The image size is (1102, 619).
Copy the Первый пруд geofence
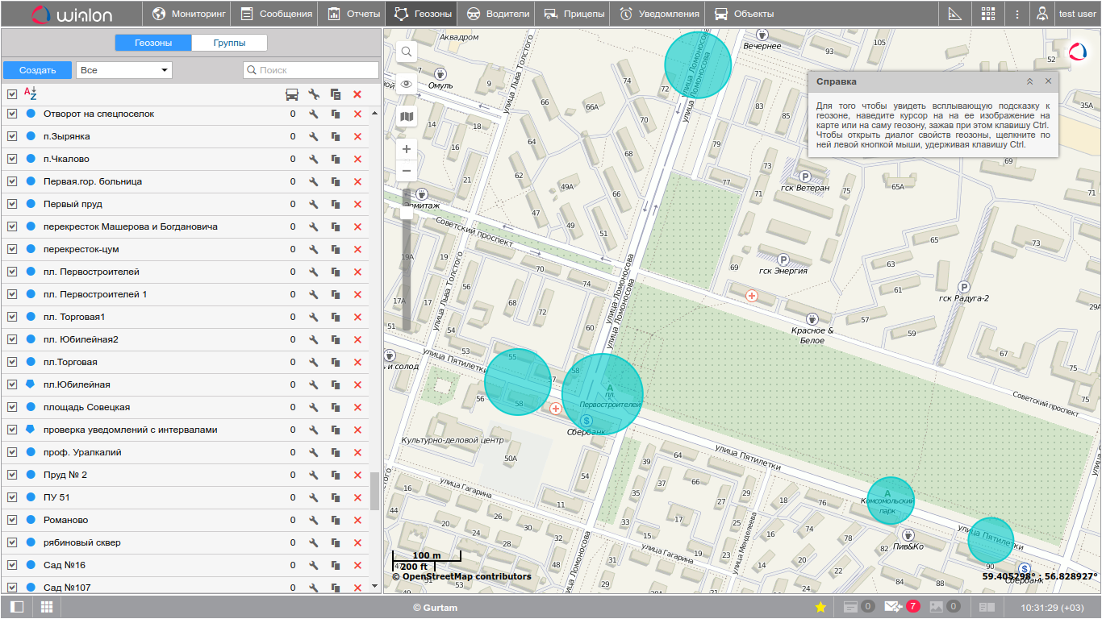pyautogui.click(x=336, y=205)
